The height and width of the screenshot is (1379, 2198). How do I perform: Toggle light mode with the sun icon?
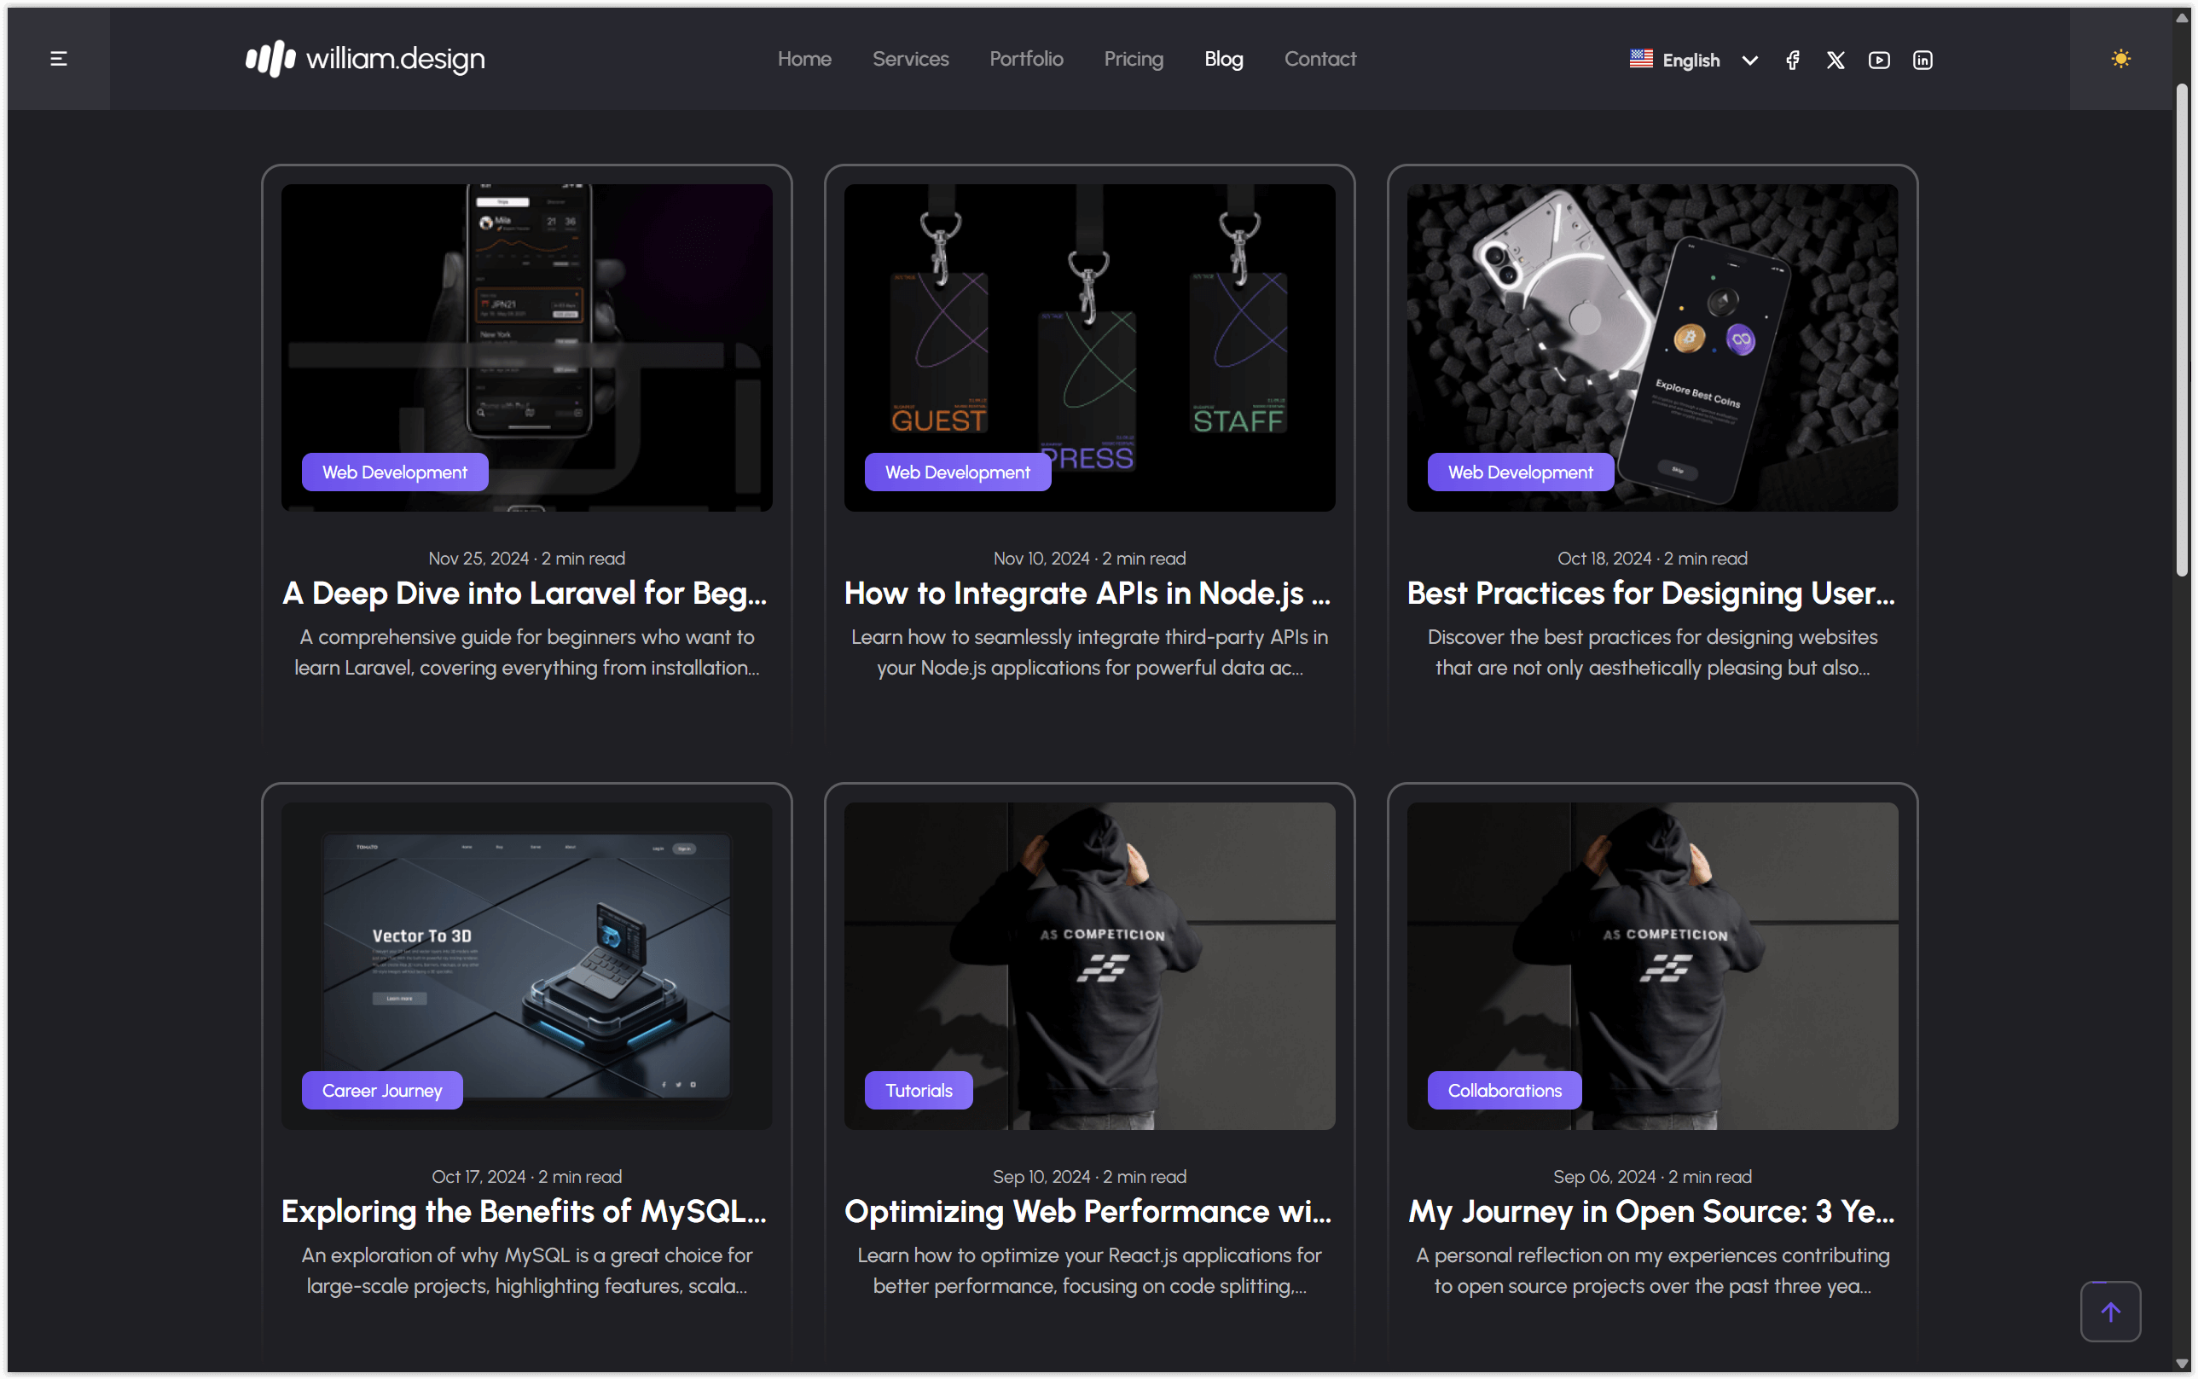pyautogui.click(x=2120, y=57)
